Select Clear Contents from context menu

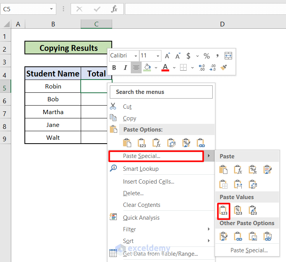click(x=141, y=205)
